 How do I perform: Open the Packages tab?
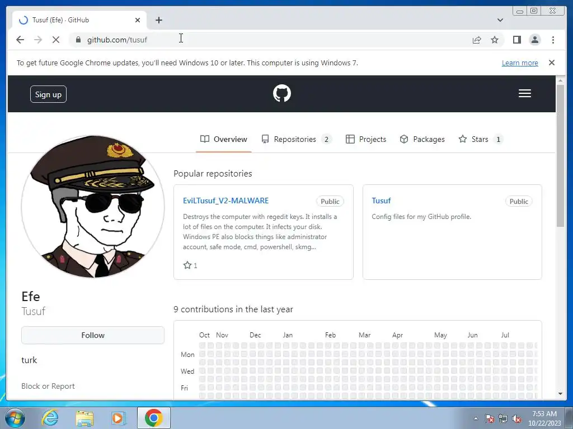[422, 139]
